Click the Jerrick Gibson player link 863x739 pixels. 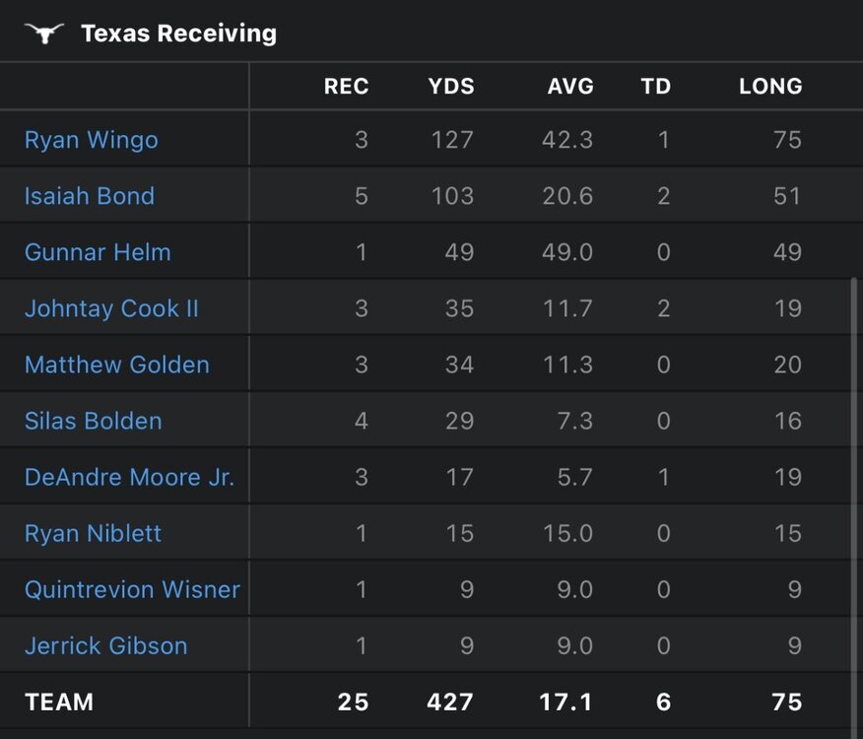(x=105, y=645)
